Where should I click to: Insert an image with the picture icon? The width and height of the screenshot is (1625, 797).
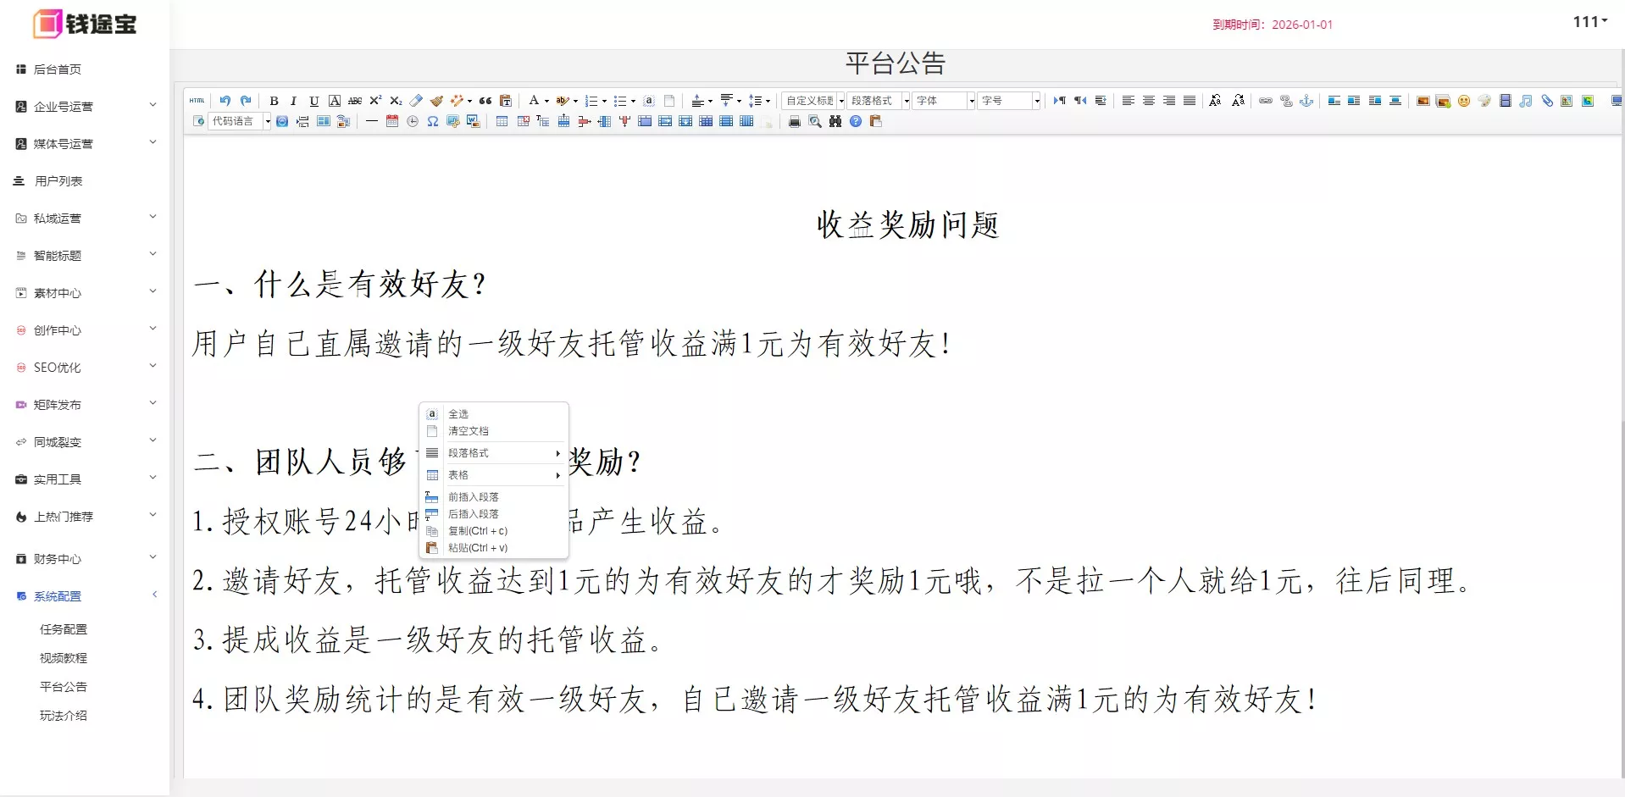pos(1422,101)
